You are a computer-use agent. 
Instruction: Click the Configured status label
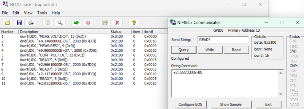point(180,58)
